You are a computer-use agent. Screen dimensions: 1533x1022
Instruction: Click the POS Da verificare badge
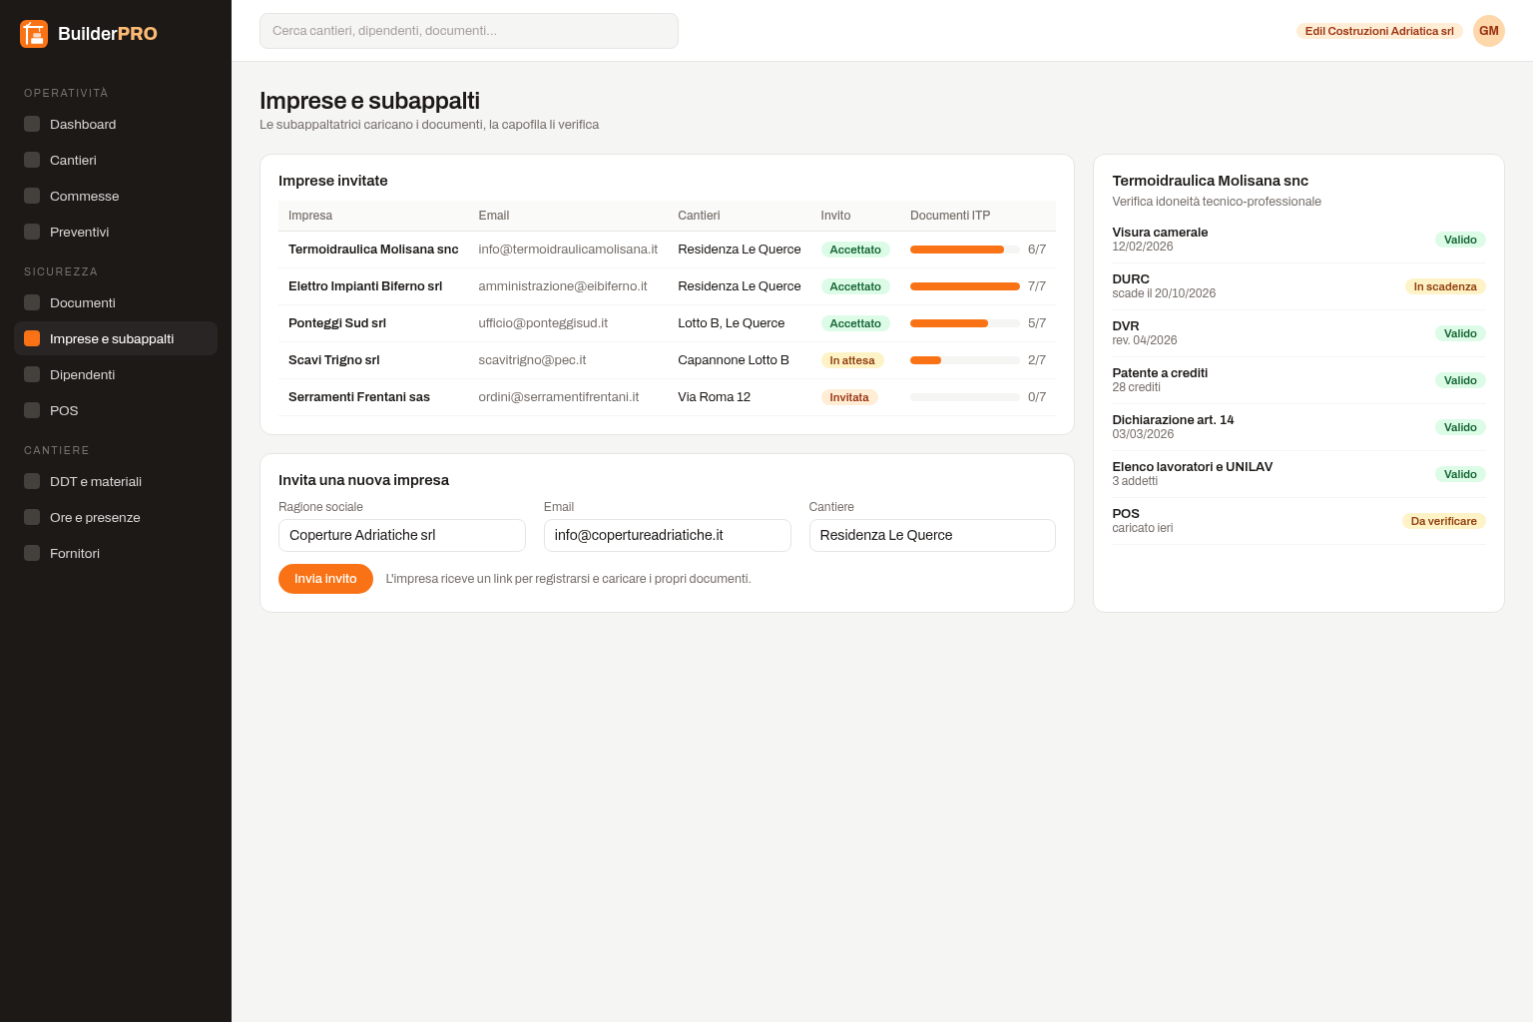(x=1444, y=521)
